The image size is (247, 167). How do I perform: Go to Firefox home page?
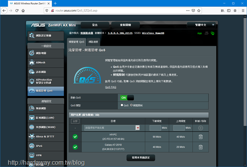[x=23, y=10]
